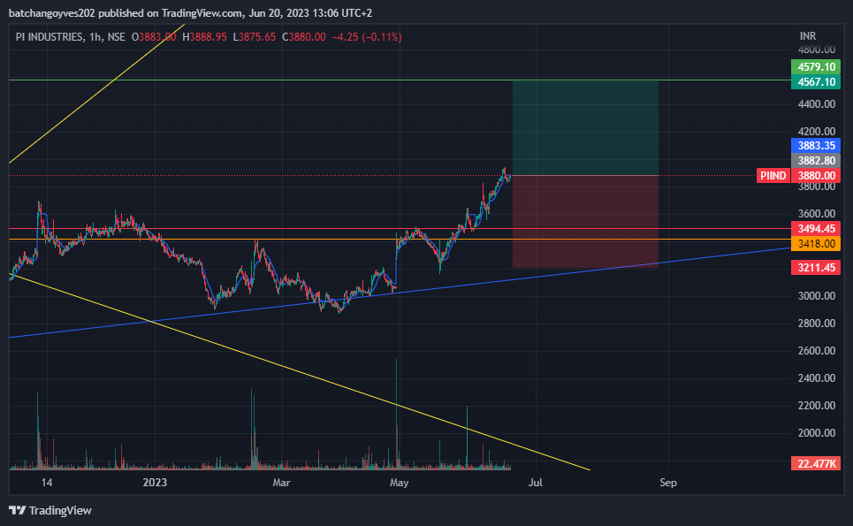Click the close value C3880.00
The height and width of the screenshot is (526, 853).
pos(303,37)
